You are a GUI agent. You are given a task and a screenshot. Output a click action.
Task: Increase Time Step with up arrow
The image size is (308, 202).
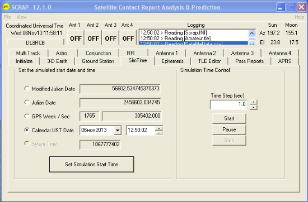[x=254, y=102]
